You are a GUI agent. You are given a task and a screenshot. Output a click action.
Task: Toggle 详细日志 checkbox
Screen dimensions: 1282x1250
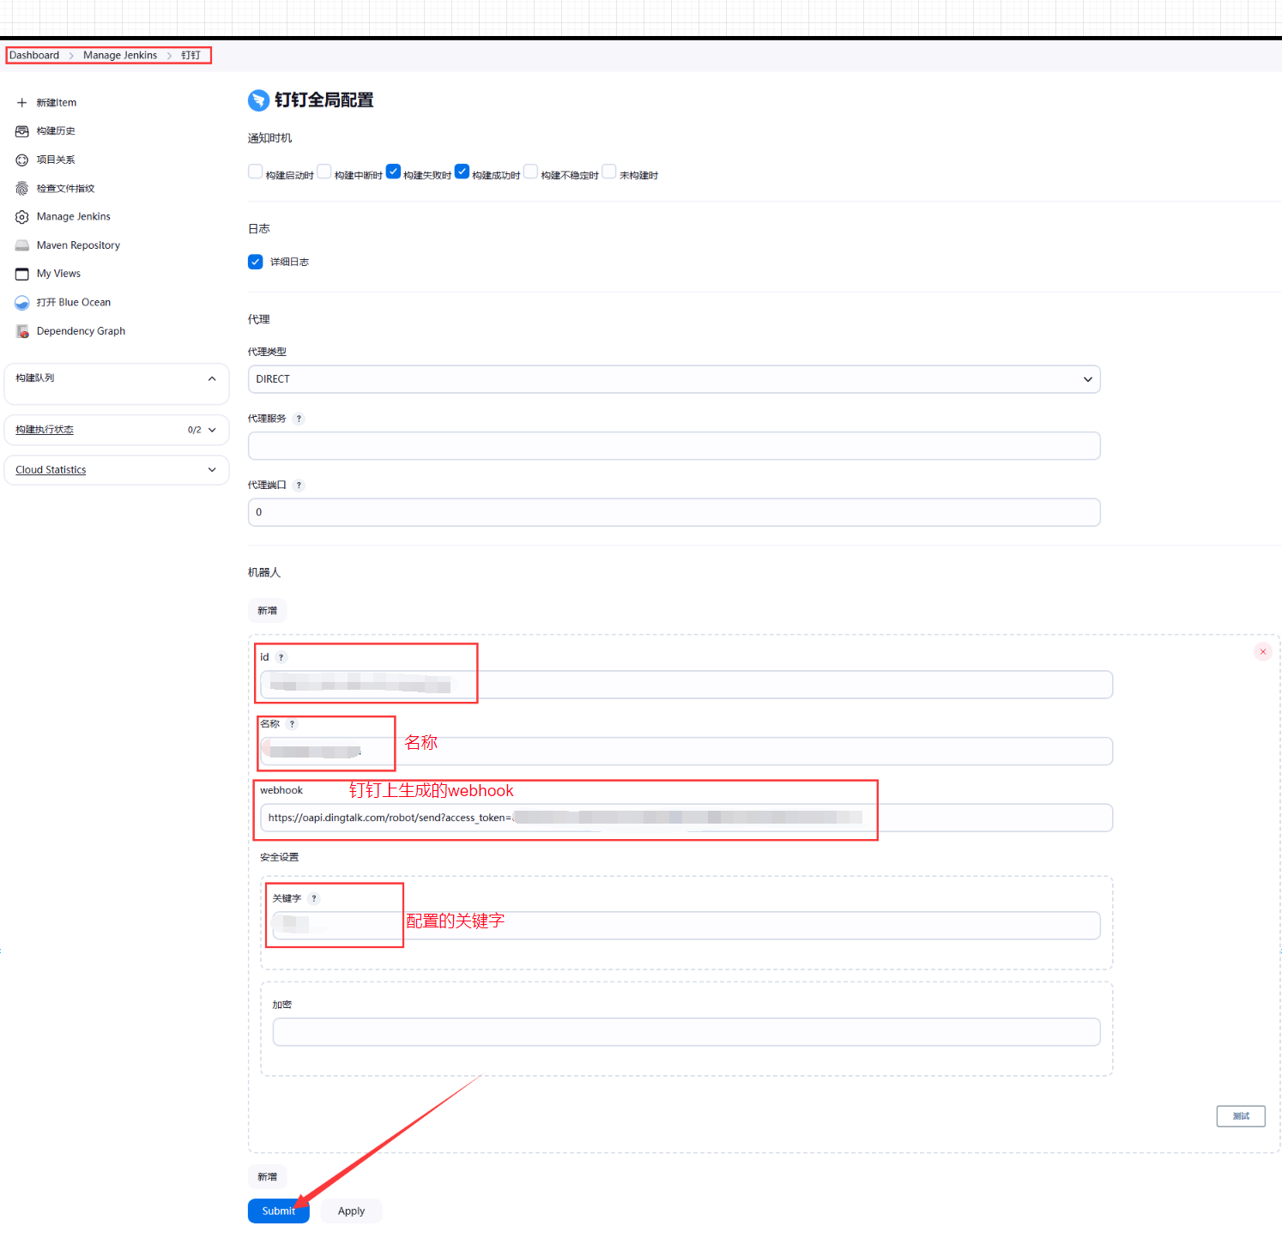[x=256, y=263]
